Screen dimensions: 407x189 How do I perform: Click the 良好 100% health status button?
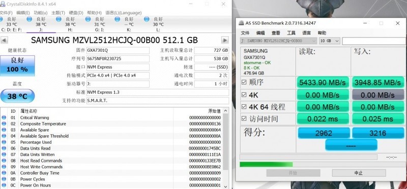click(x=17, y=66)
